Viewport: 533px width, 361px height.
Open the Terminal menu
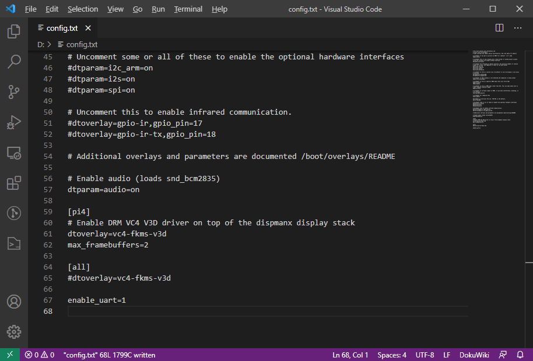(x=188, y=9)
